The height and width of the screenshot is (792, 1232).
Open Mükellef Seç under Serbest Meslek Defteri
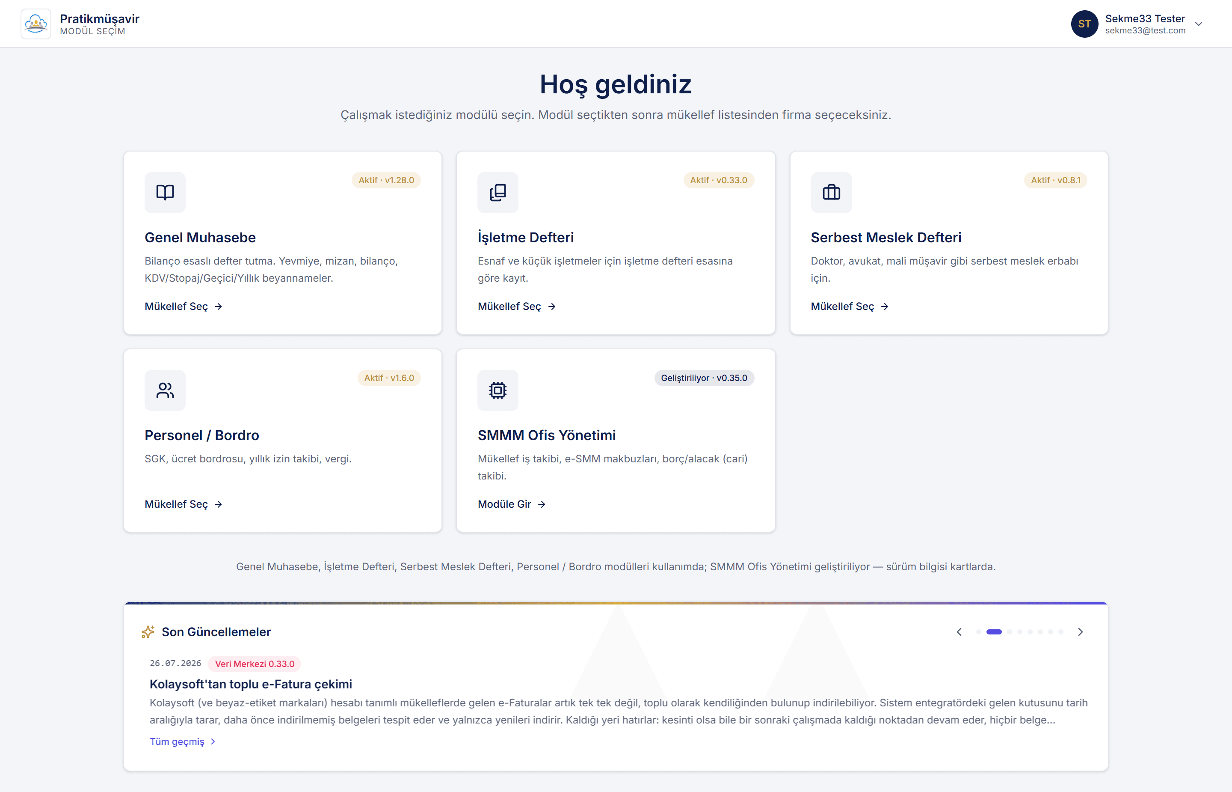pos(850,307)
